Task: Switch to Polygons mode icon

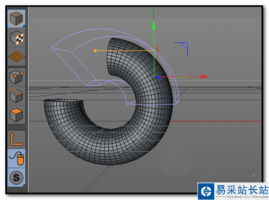Action: [16, 115]
